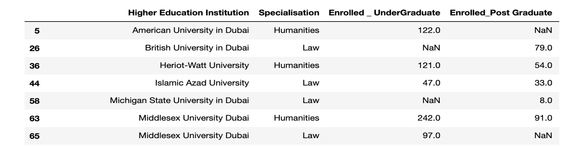Click the Specialisation column header
The width and height of the screenshot is (564, 147).
(x=289, y=13)
